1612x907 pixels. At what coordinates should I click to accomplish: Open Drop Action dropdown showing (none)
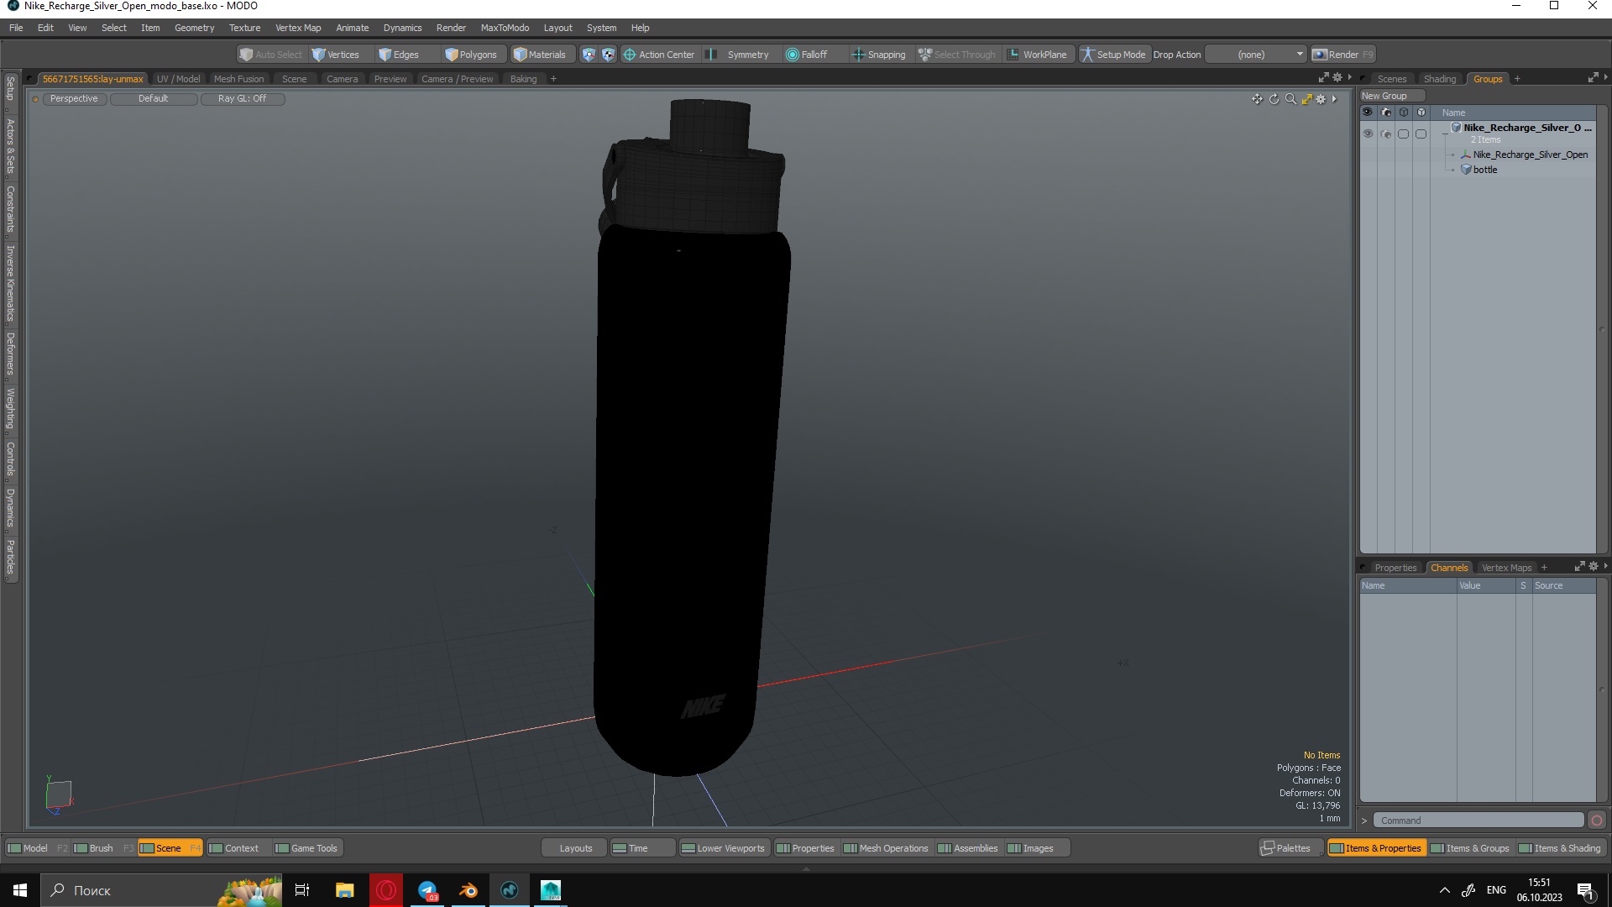[x=1256, y=55]
